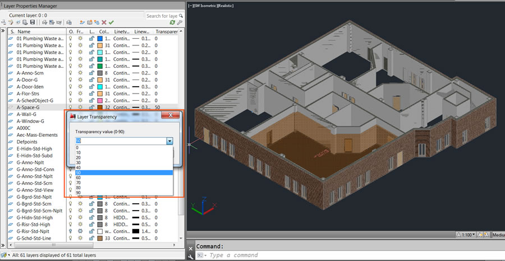Viewport: 505px width, 261px height.
Task: Toggle on/off lightbulb for A-Anno-Scrn
Action: click(70, 73)
